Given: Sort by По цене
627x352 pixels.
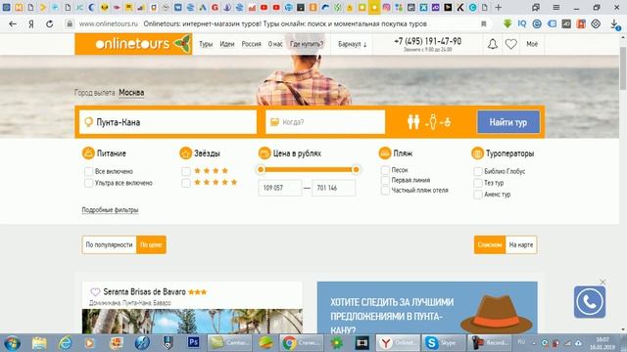Looking at the screenshot, I should (x=151, y=244).
